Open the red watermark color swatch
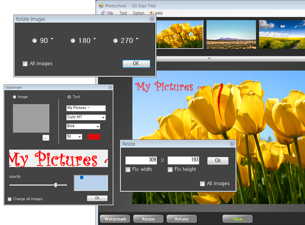 (x=94, y=137)
